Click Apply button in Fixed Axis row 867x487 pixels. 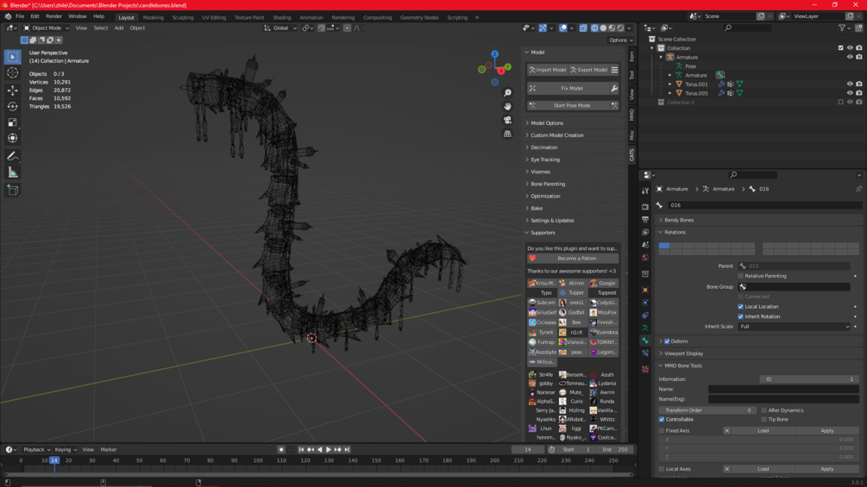click(x=826, y=430)
